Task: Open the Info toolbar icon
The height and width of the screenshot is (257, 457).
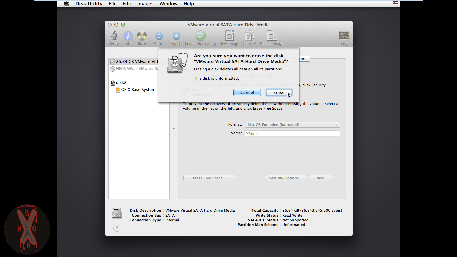Action: click(128, 36)
